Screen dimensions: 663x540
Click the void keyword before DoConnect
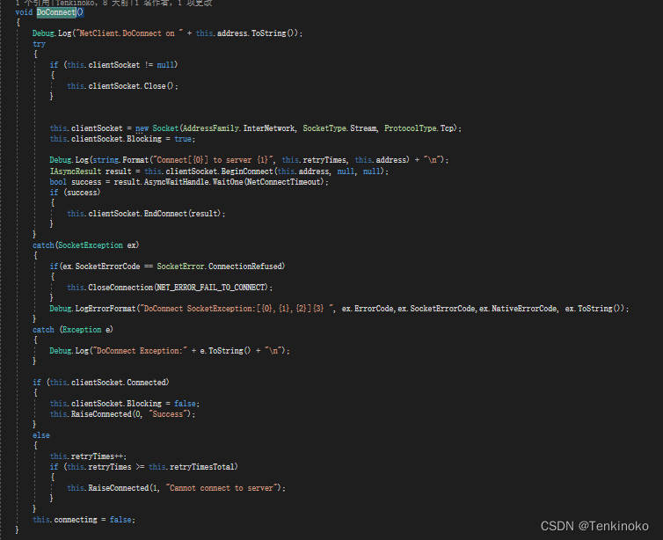(24, 12)
